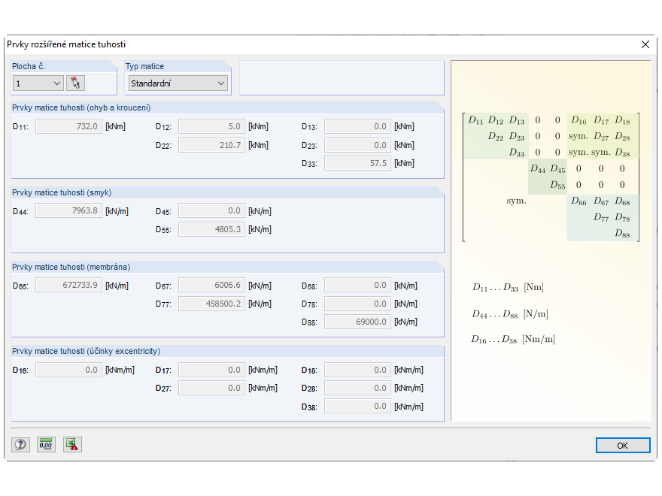The width and height of the screenshot is (662, 496).
Task: Select the D77 field showing 458500.2
Action: (211, 304)
